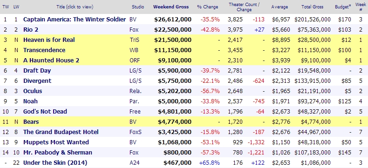View the Transcendence movie details
Image resolution: width=368 pixels, height=168 pixels.
point(44,50)
